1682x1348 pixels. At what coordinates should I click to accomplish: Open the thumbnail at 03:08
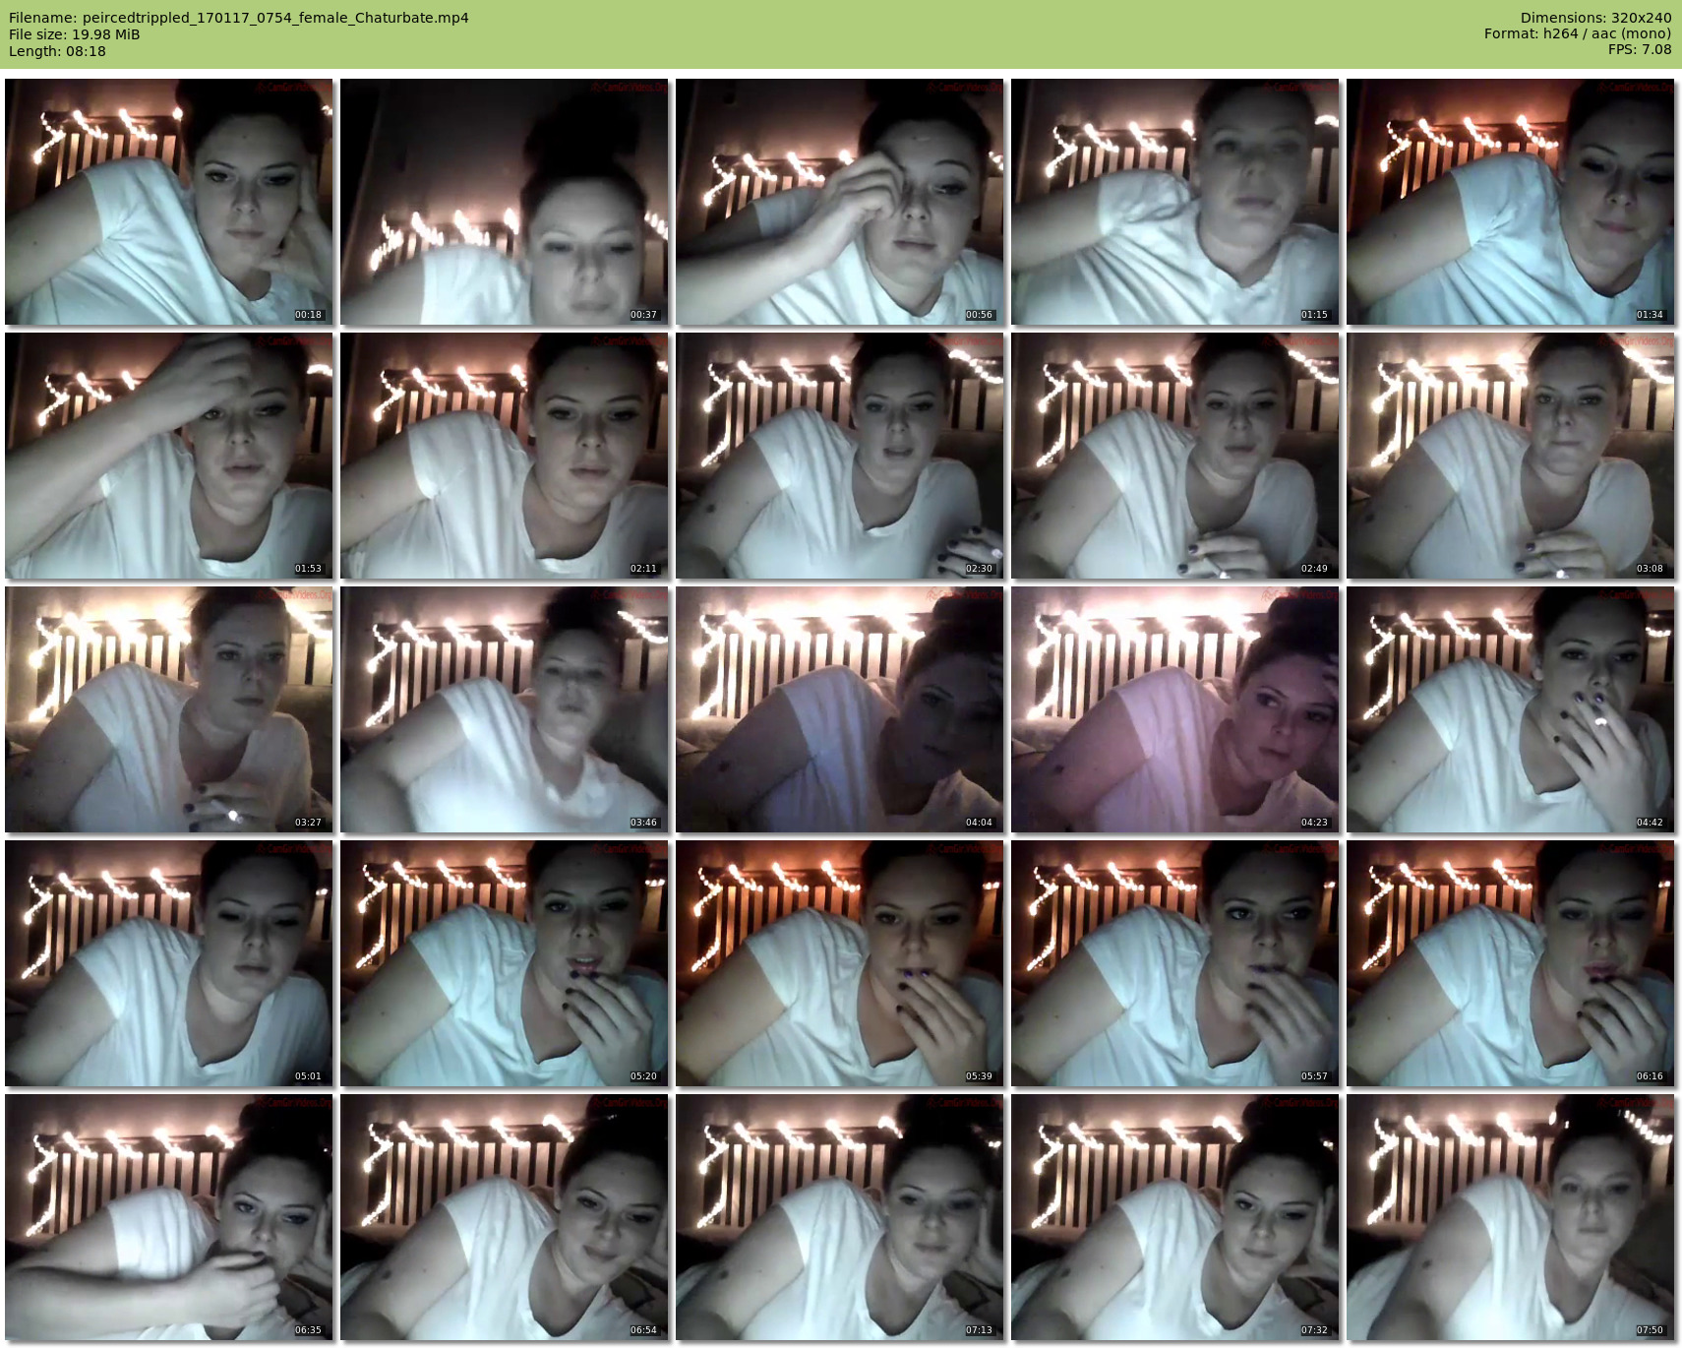1511,456
